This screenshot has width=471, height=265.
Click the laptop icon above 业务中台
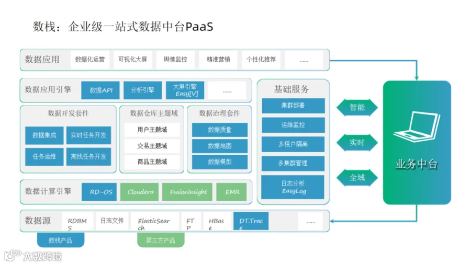coord(417,126)
